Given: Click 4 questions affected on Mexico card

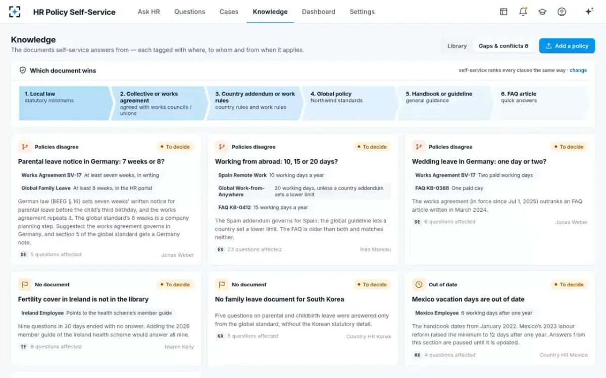Looking at the screenshot, I should pos(449,355).
